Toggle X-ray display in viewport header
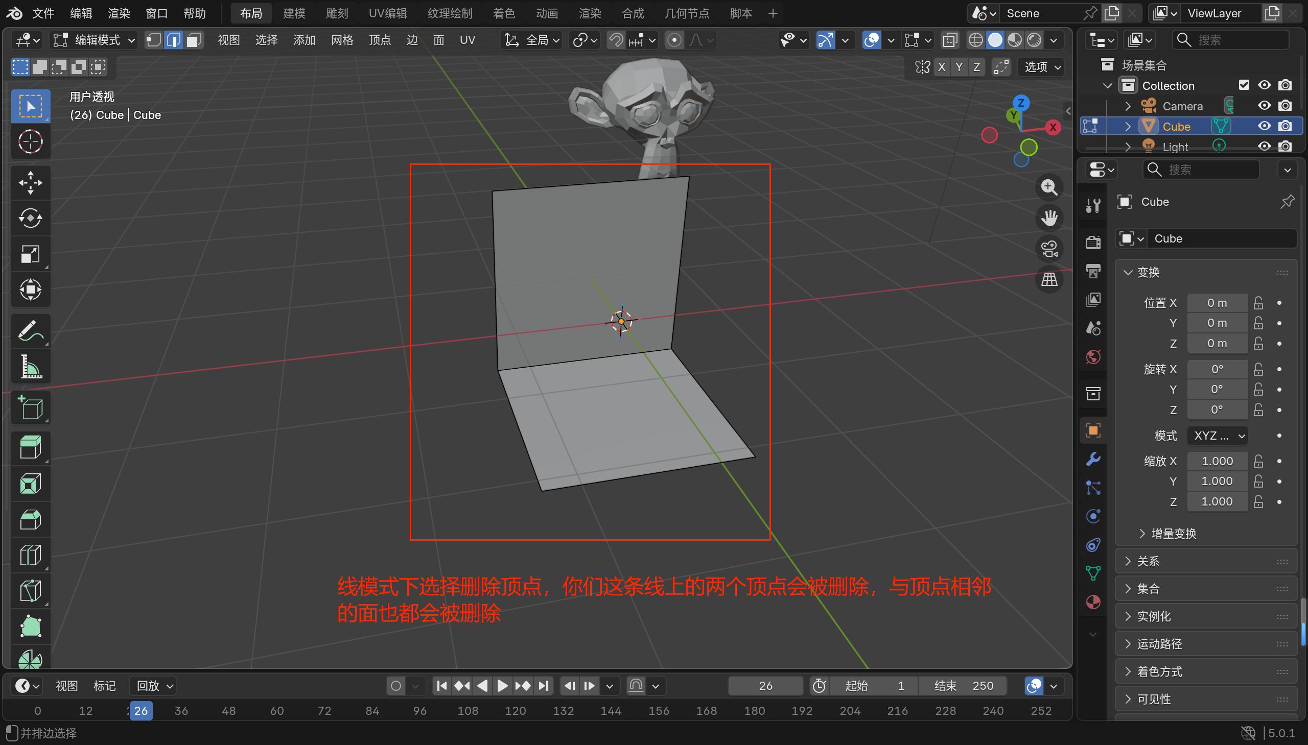This screenshot has width=1308, height=745. coord(950,40)
